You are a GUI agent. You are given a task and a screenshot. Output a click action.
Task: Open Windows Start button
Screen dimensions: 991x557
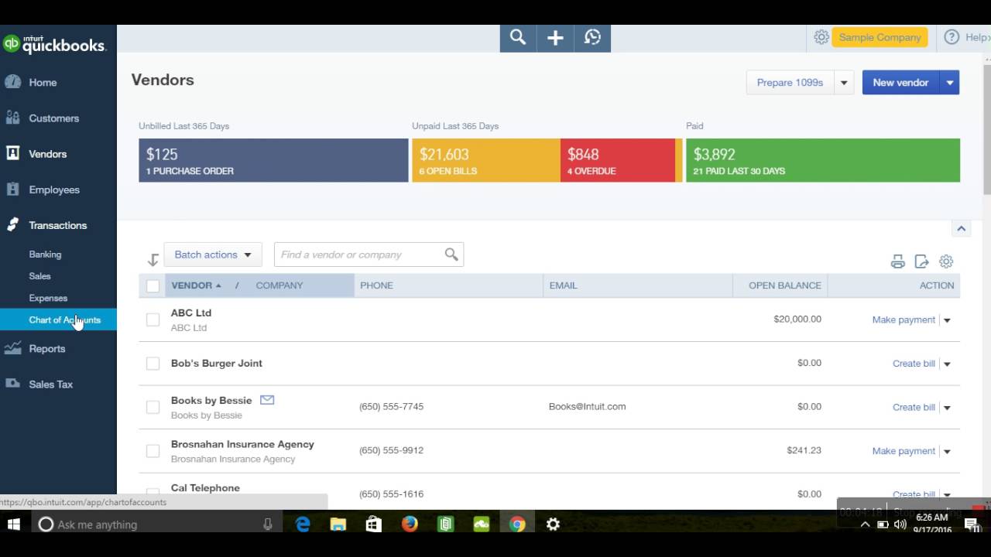point(13,525)
